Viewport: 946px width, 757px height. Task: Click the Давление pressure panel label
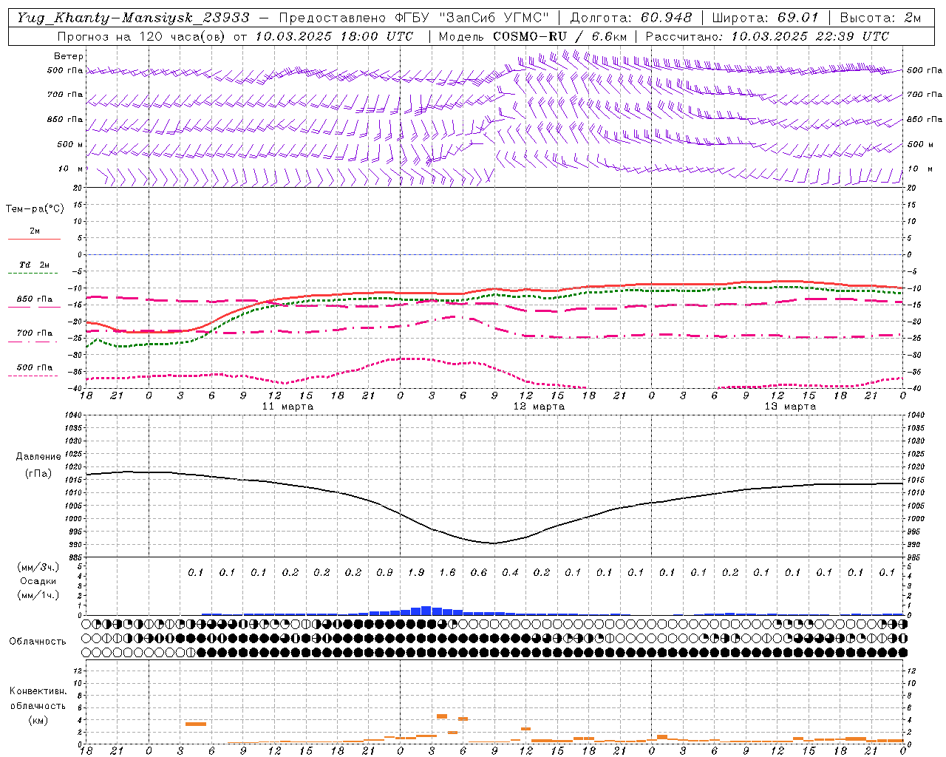[x=38, y=457]
